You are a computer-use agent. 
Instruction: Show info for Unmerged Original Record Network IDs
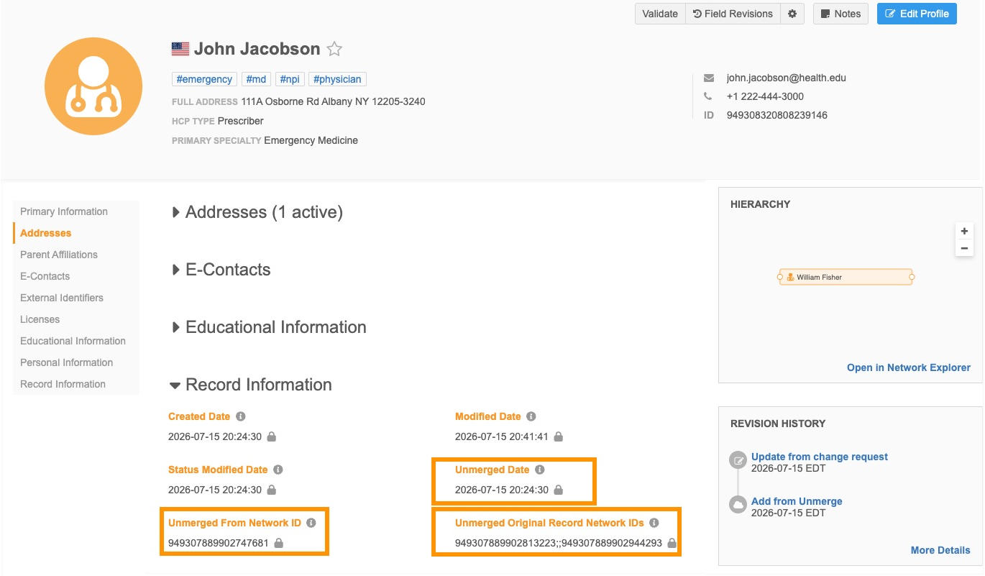point(654,523)
